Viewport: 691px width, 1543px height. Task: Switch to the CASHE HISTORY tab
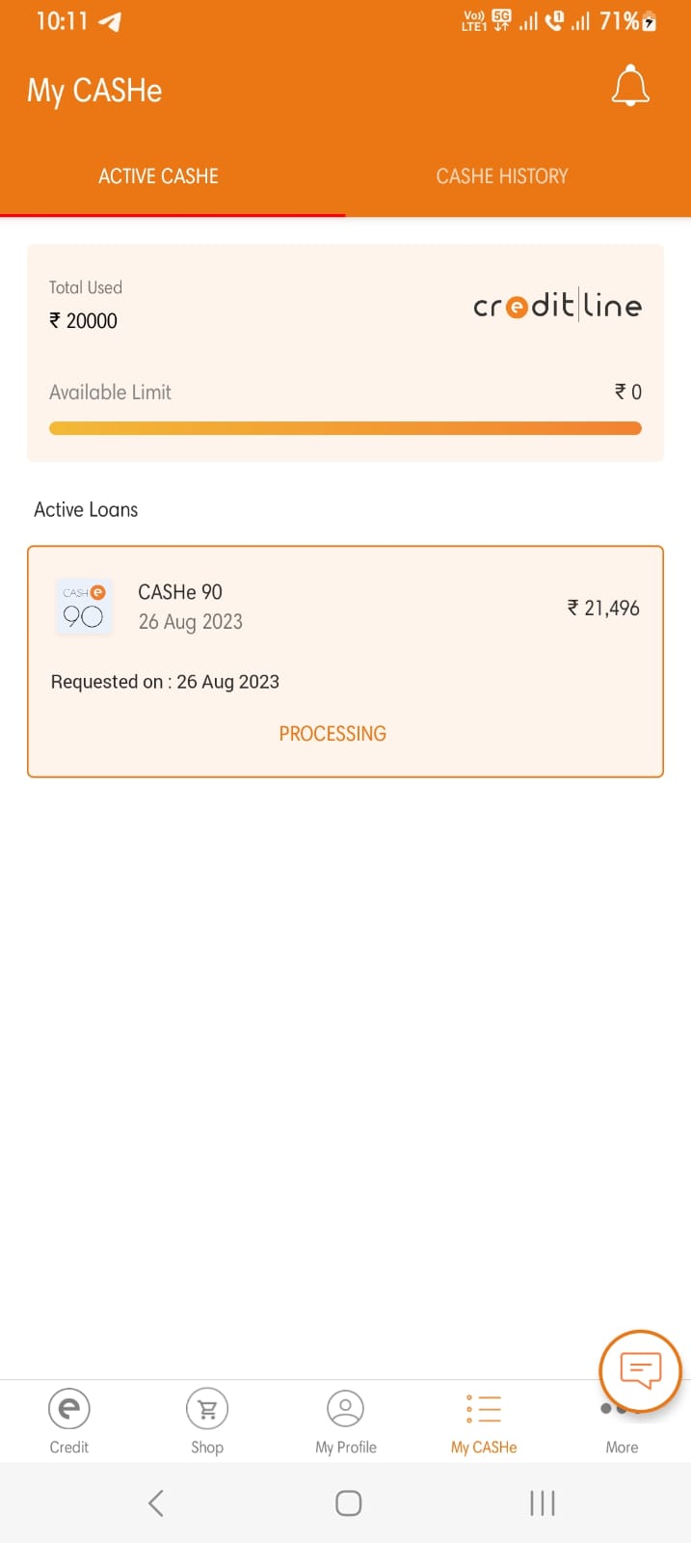click(x=502, y=176)
